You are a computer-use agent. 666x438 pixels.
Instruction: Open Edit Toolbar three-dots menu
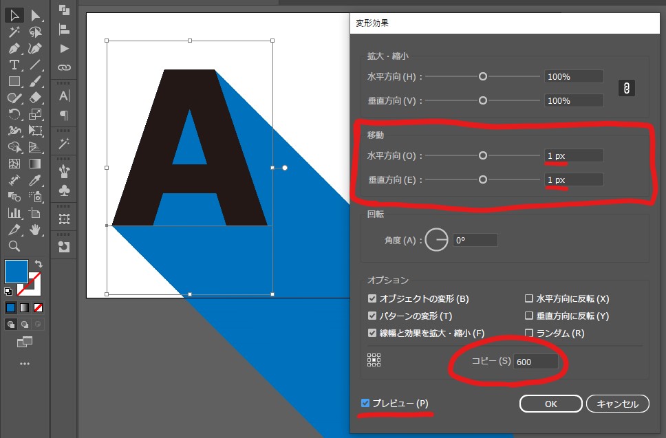(25, 364)
